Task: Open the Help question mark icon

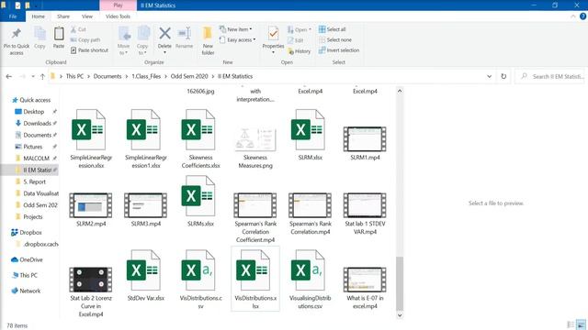Action: 582,16
